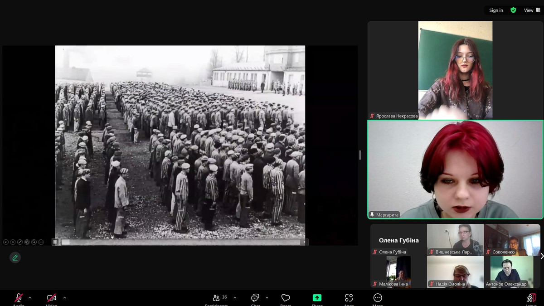
Task: Open the slideshow pen tool
Action: (20, 242)
